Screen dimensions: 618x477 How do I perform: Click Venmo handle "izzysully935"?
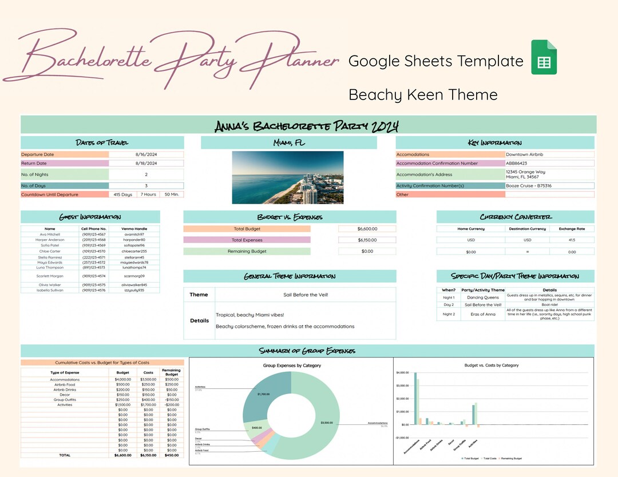134,290
